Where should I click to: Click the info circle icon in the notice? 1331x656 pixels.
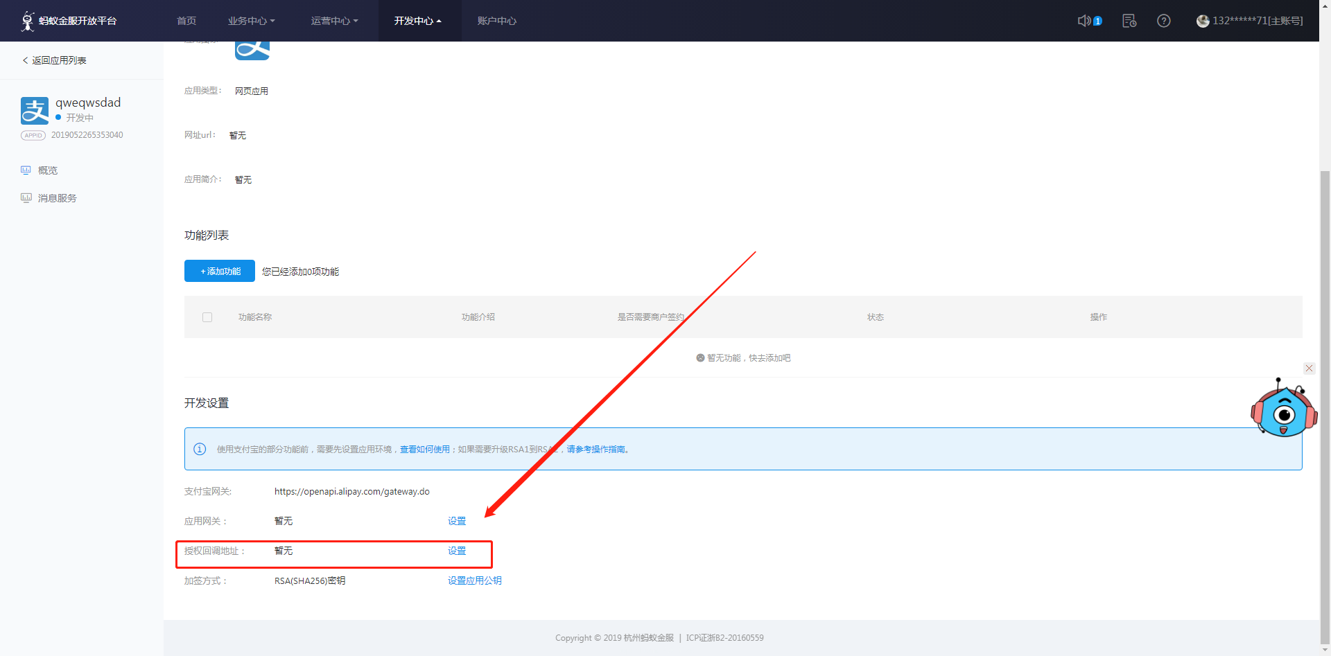point(200,449)
